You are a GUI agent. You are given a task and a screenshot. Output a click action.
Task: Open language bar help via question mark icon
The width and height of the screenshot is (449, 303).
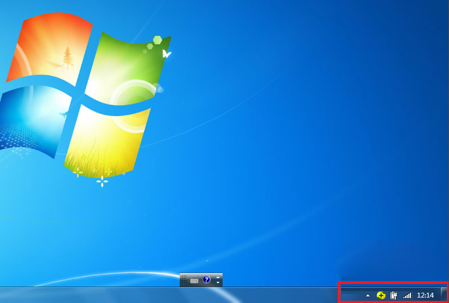click(x=206, y=280)
